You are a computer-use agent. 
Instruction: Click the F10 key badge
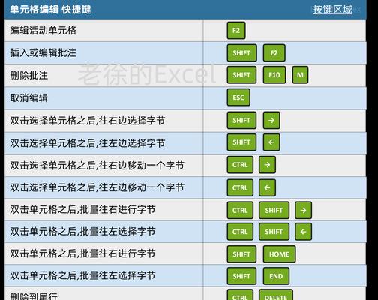click(274, 75)
